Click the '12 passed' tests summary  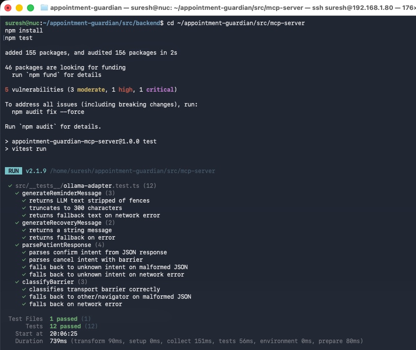point(65,326)
